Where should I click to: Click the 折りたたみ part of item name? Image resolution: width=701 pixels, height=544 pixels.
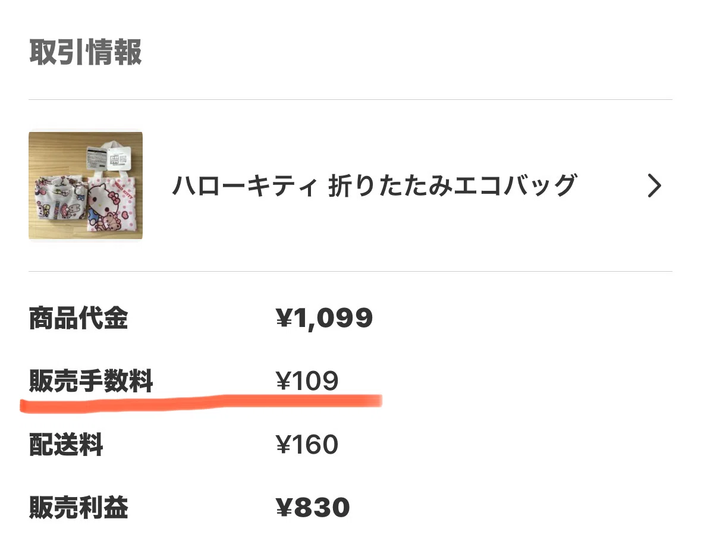point(390,185)
